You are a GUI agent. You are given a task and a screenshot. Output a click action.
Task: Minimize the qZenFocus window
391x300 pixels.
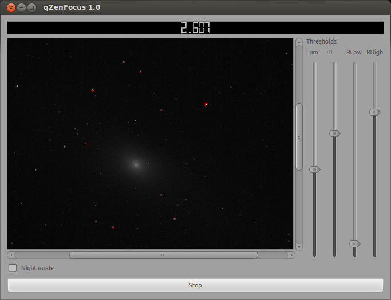pyautogui.click(x=21, y=8)
